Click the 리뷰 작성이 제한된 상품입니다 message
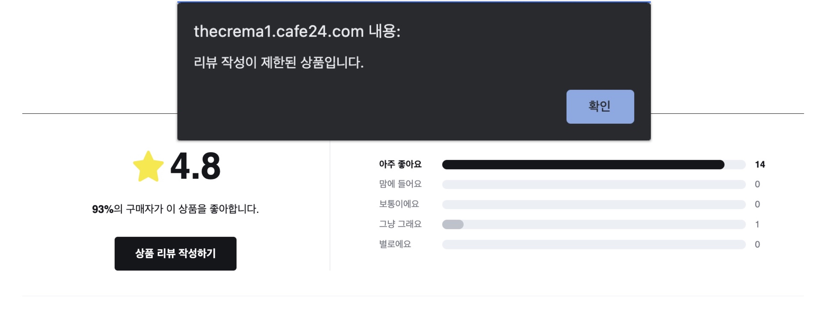Image resolution: width=828 pixels, height=321 pixels. tap(278, 62)
